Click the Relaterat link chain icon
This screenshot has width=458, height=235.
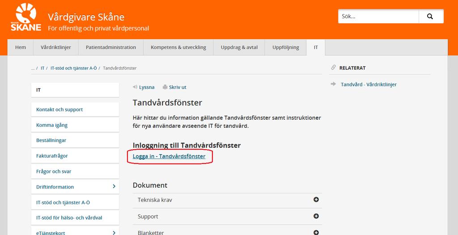click(333, 67)
